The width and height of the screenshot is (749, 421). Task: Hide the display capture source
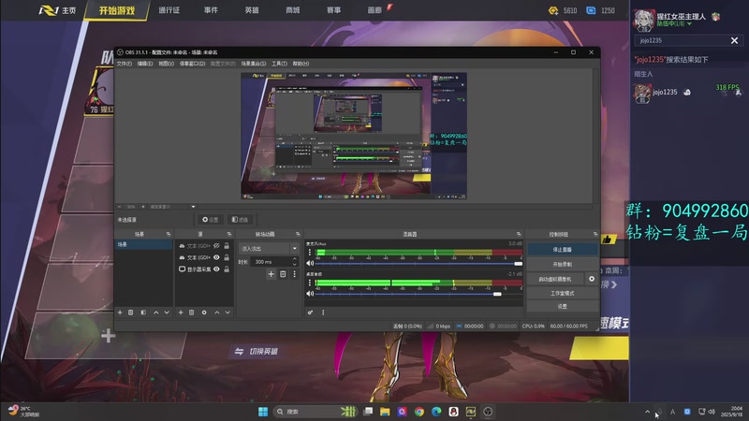[216, 269]
